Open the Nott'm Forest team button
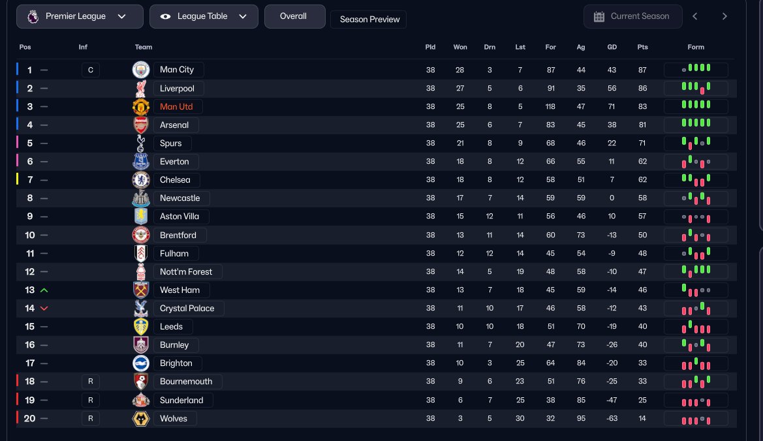Viewport: 763px width, 441px height. (186, 271)
